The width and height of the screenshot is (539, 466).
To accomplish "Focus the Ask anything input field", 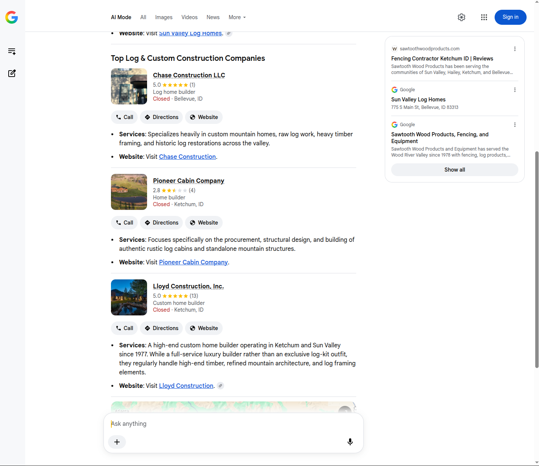I will 233,424.
